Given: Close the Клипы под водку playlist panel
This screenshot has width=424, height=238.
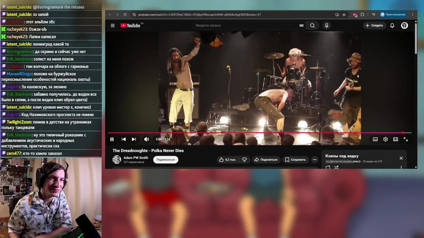Looking at the screenshot, I should click(401, 158).
